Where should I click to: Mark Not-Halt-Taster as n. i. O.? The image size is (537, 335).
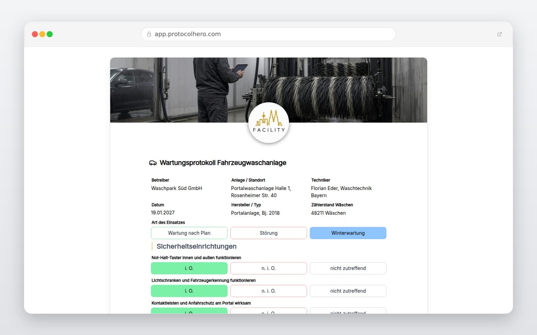tap(268, 268)
